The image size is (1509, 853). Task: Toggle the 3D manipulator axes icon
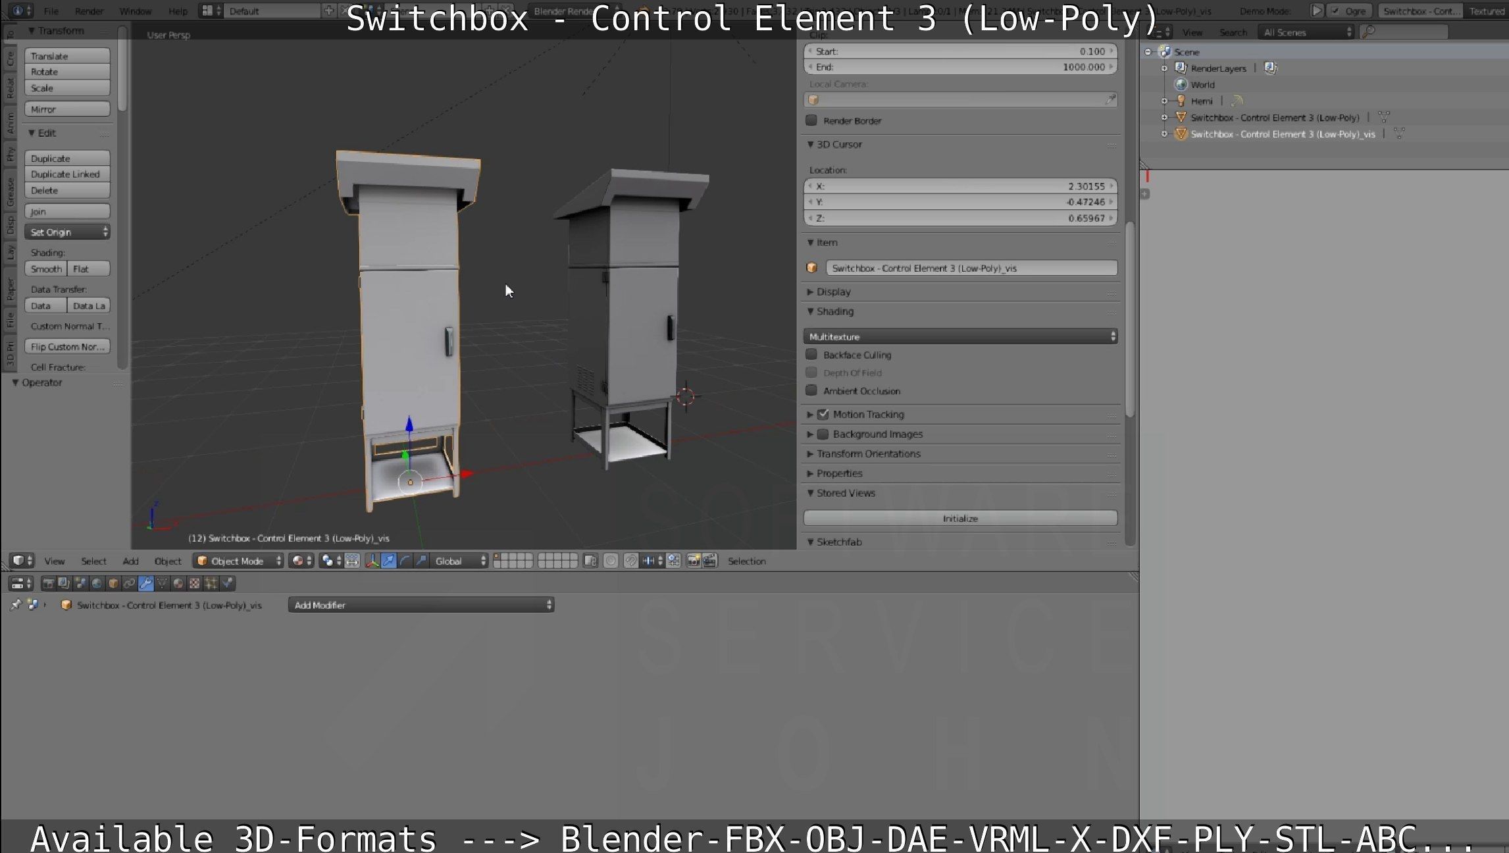(372, 561)
